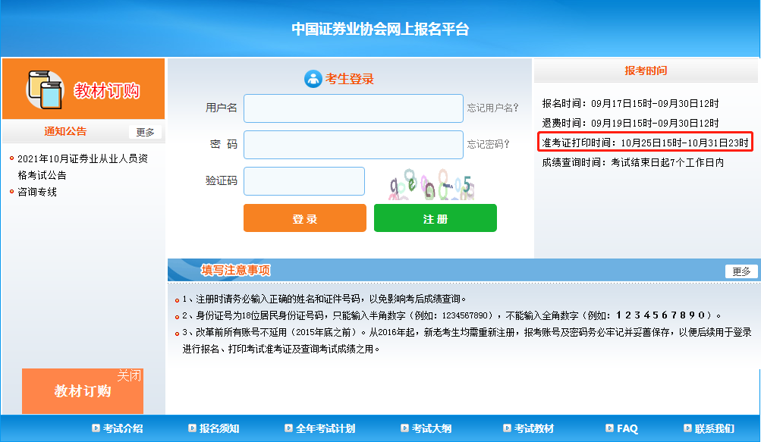
Task: Click the arrow icon beside FAQ
Action: tap(609, 428)
